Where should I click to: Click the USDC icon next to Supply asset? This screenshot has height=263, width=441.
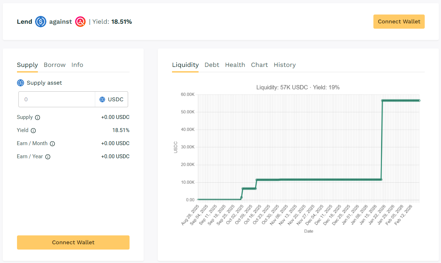[x=21, y=83]
